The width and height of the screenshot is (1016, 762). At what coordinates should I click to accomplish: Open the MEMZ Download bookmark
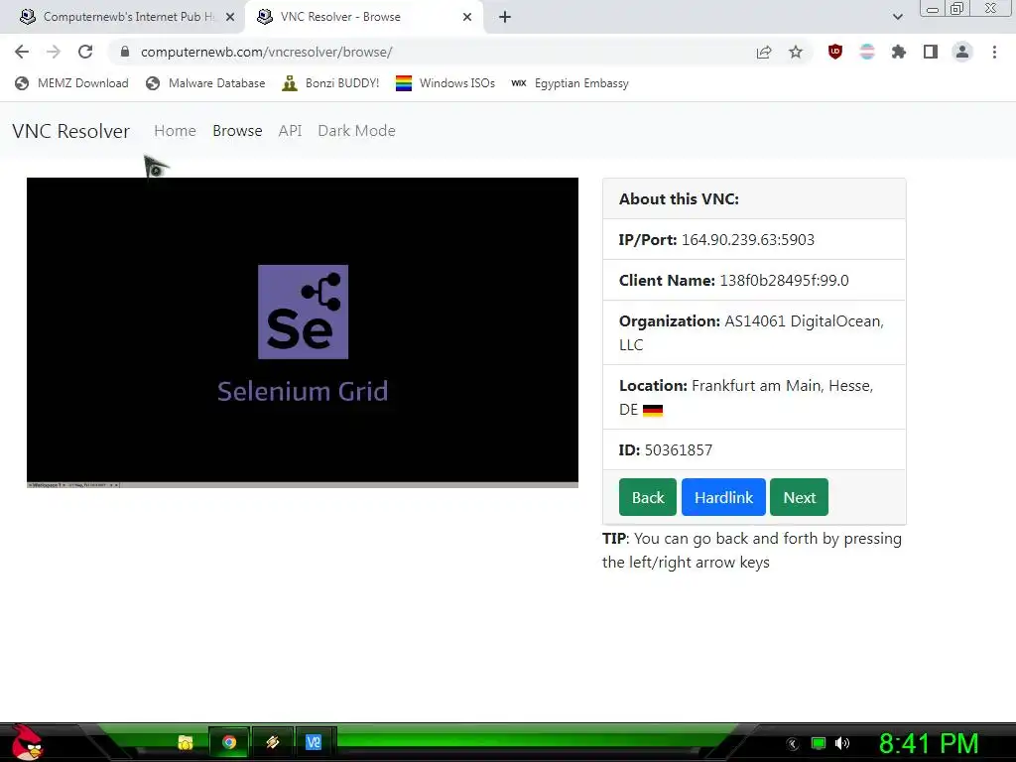click(x=71, y=83)
